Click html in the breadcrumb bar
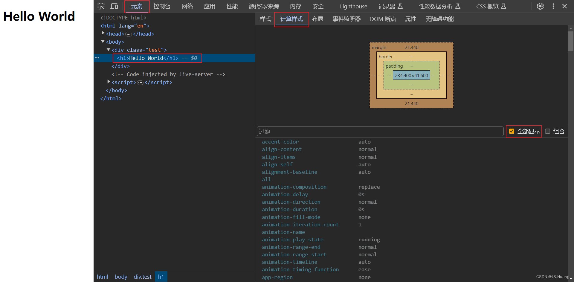 [x=102, y=277]
